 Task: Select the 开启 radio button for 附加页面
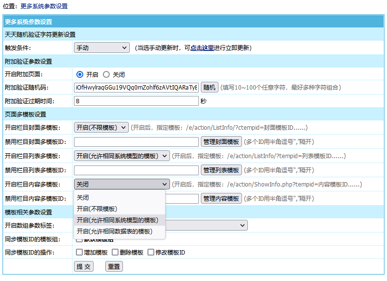[80, 75]
